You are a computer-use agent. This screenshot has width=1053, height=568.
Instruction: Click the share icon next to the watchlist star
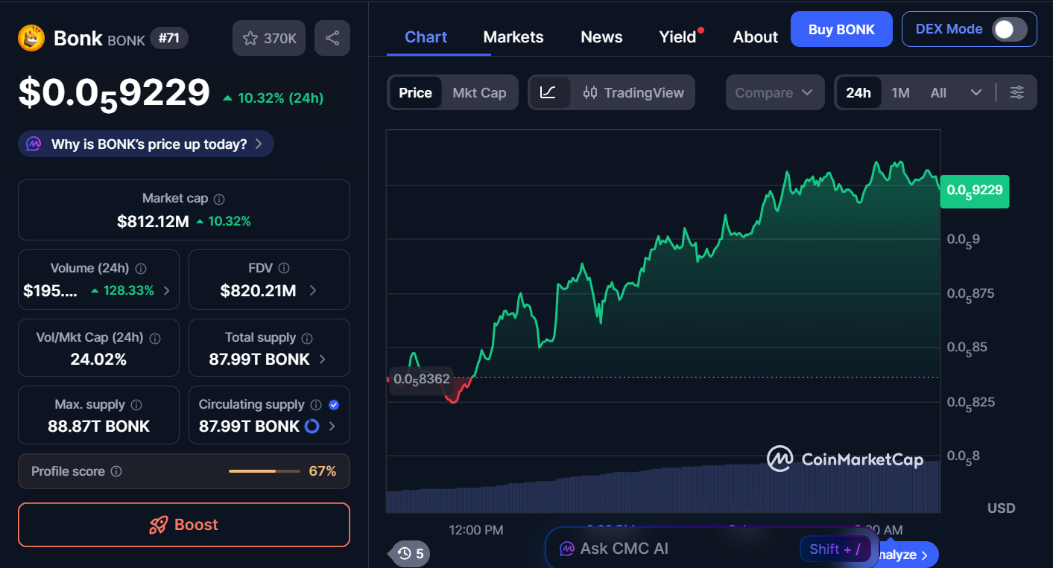(332, 37)
